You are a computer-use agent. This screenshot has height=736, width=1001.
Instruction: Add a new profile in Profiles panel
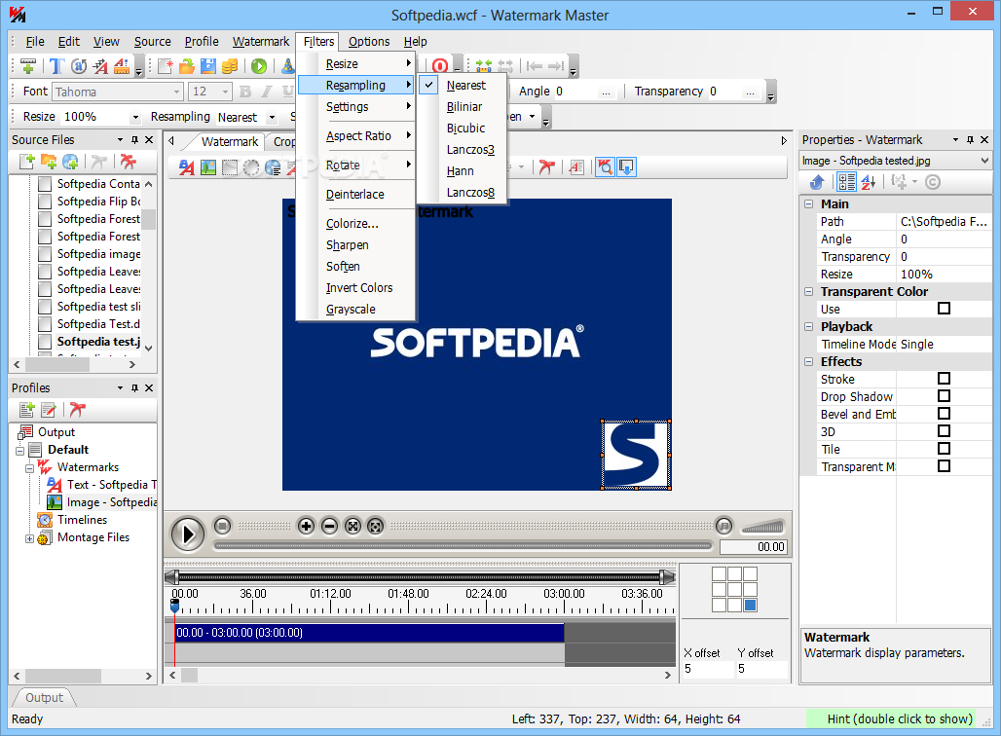click(x=27, y=410)
